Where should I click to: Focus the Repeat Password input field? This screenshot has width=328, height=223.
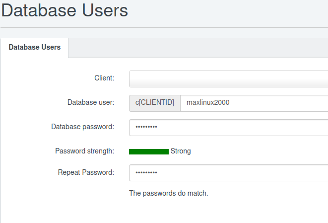228,173
